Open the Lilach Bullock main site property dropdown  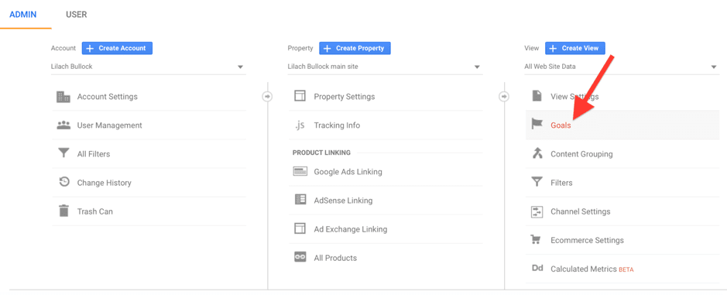[x=385, y=67]
